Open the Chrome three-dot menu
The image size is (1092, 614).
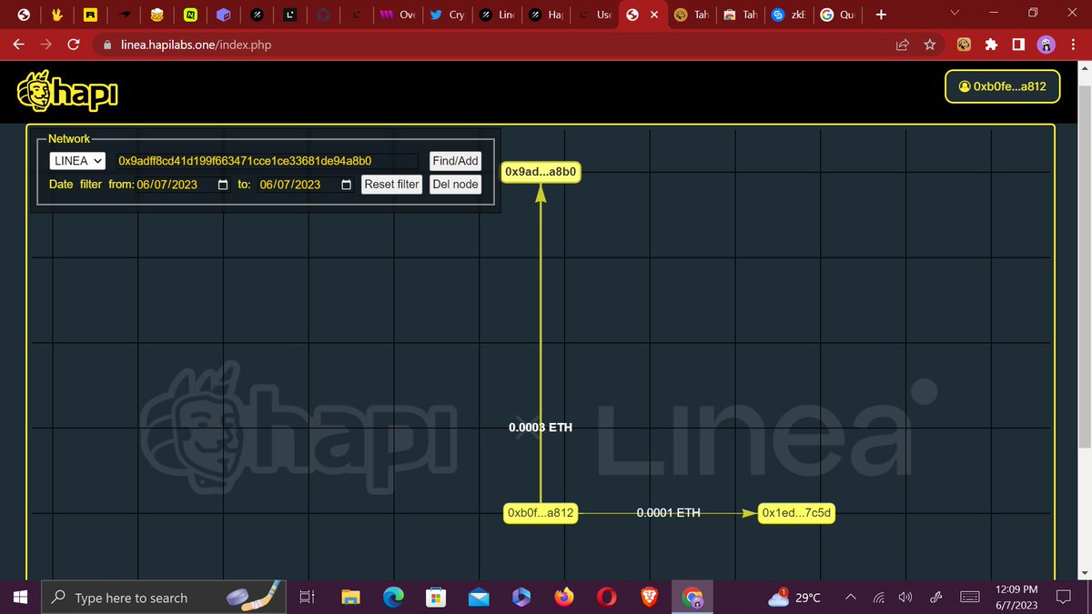coord(1074,44)
